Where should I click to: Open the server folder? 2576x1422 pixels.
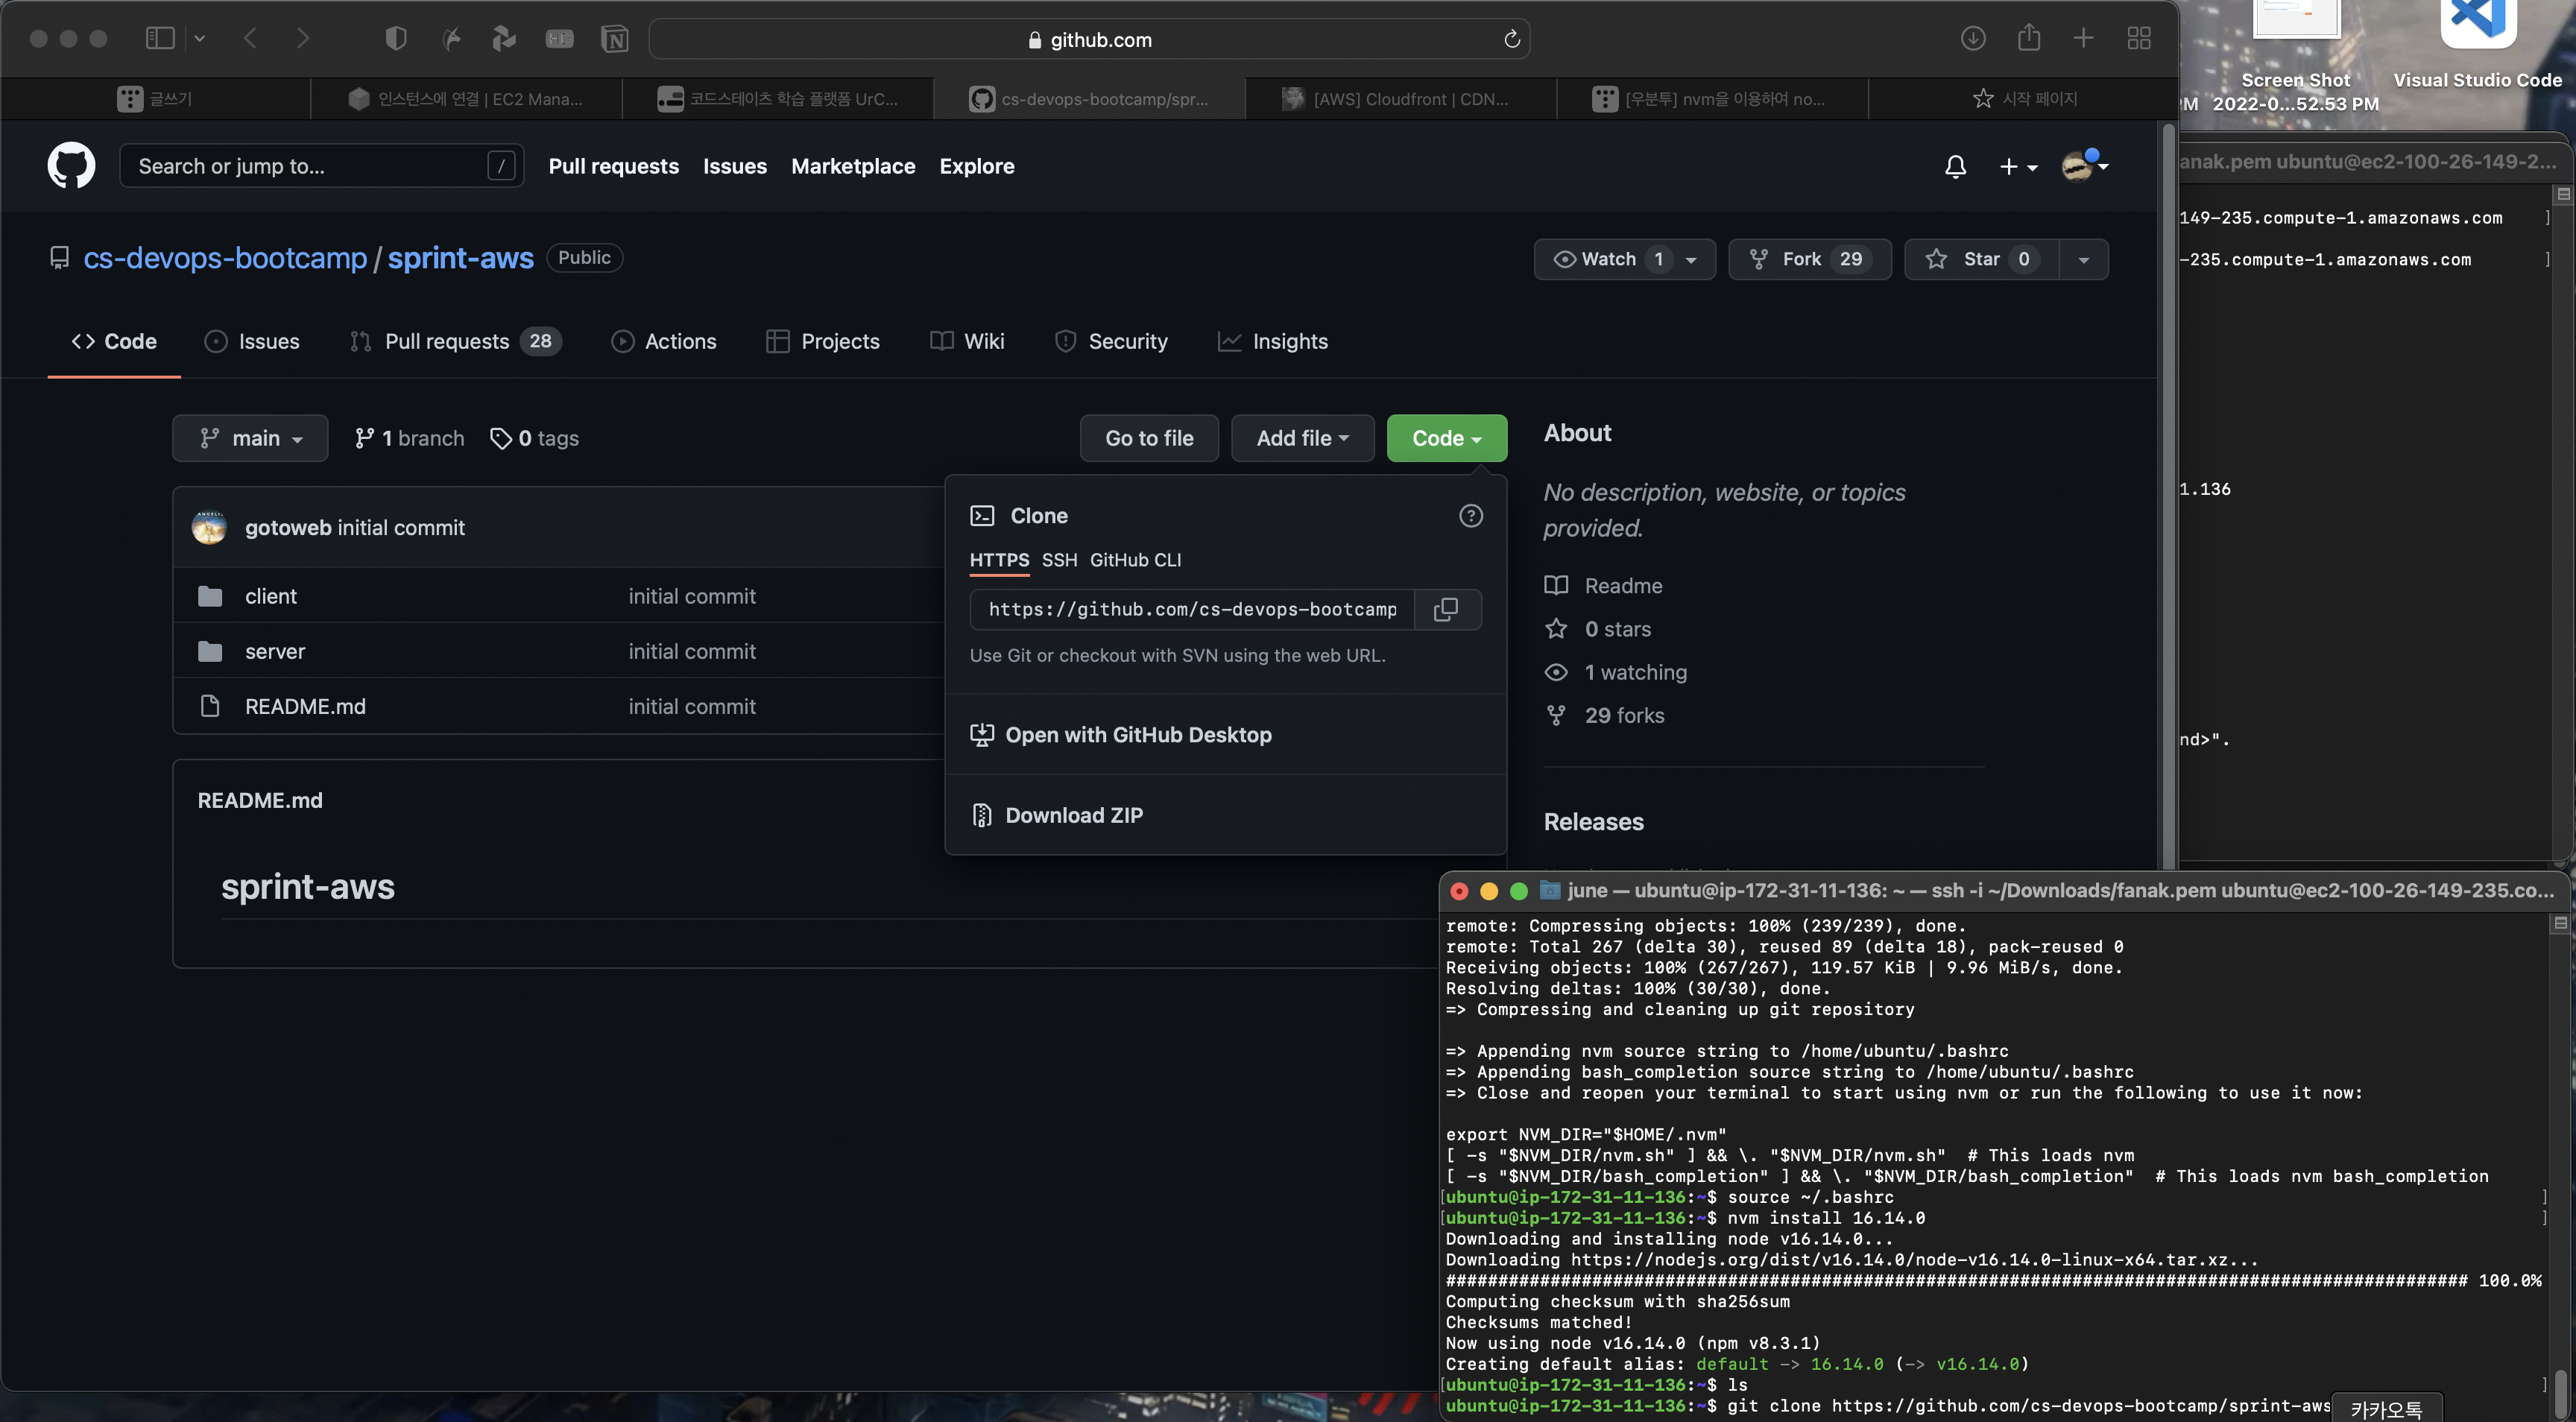point(275,651)
